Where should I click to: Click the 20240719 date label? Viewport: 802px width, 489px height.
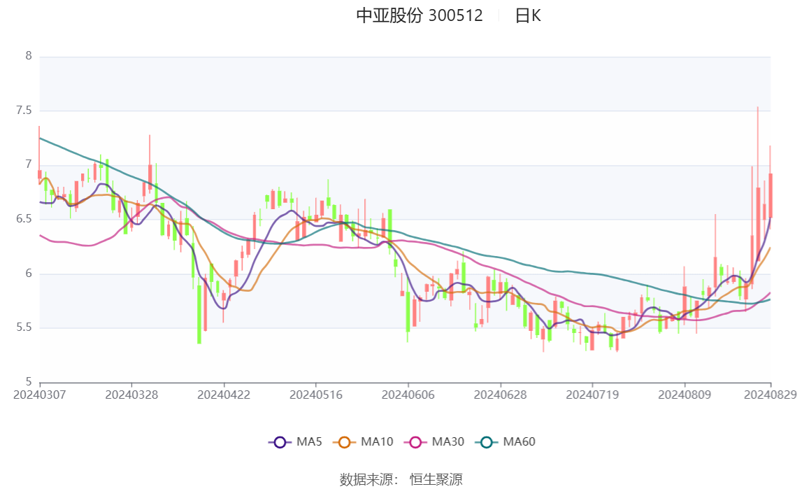click(592, 395)
